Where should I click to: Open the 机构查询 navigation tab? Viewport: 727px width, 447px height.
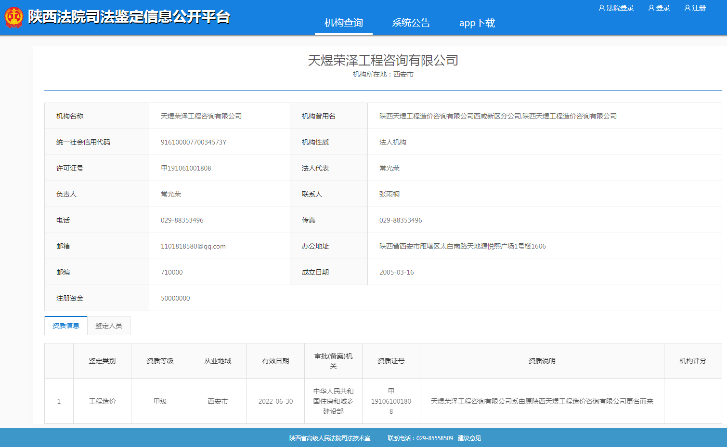point(343,23)
